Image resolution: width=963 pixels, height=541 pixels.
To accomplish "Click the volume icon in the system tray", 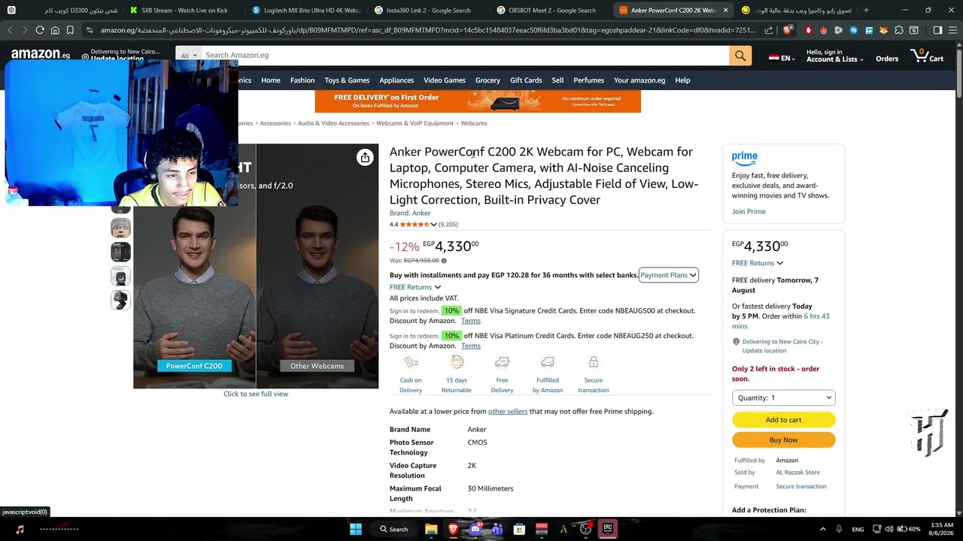I will click(889, 529).
